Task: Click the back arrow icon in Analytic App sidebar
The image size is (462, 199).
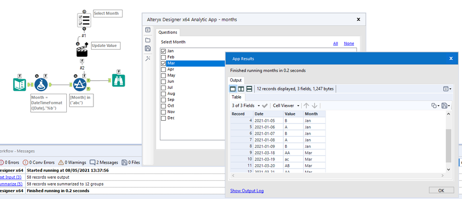Action: coord(148,30)
